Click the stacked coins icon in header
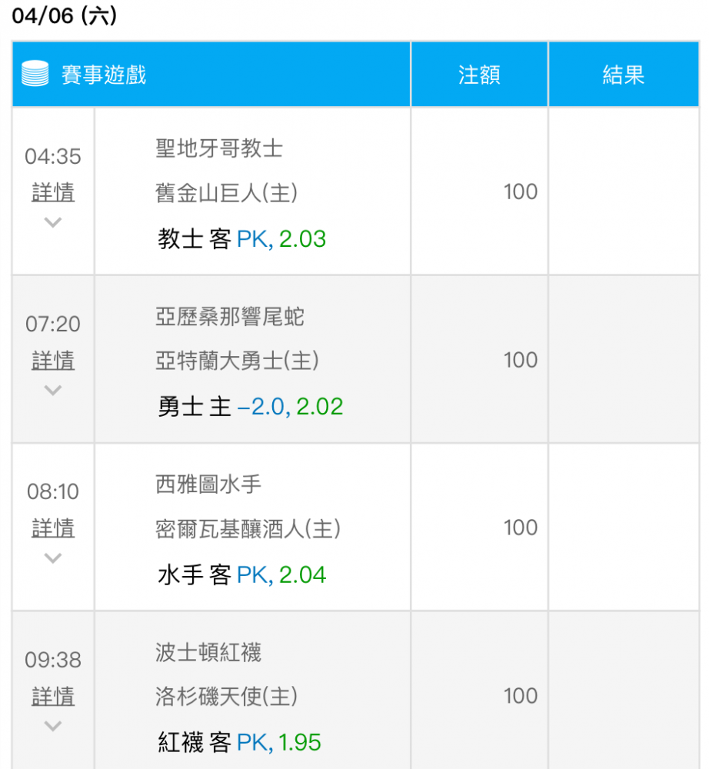The image size is (709, 769). pos(35,74)
